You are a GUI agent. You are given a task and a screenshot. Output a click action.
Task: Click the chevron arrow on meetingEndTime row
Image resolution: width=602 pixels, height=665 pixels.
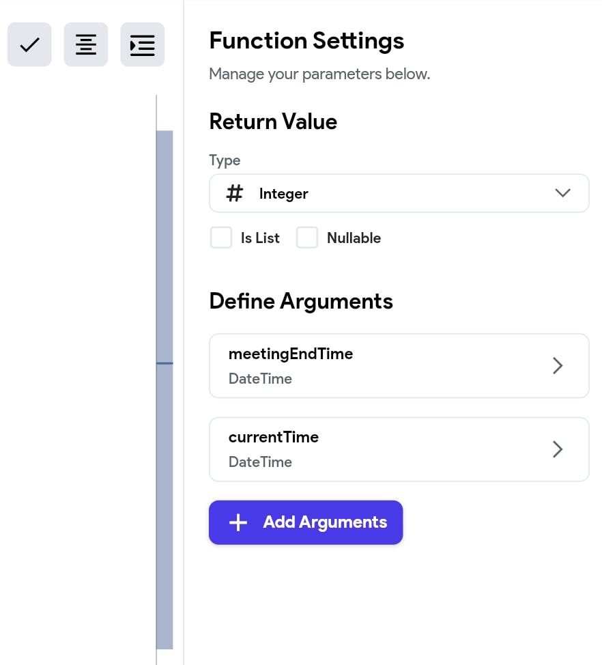(558, 365)
